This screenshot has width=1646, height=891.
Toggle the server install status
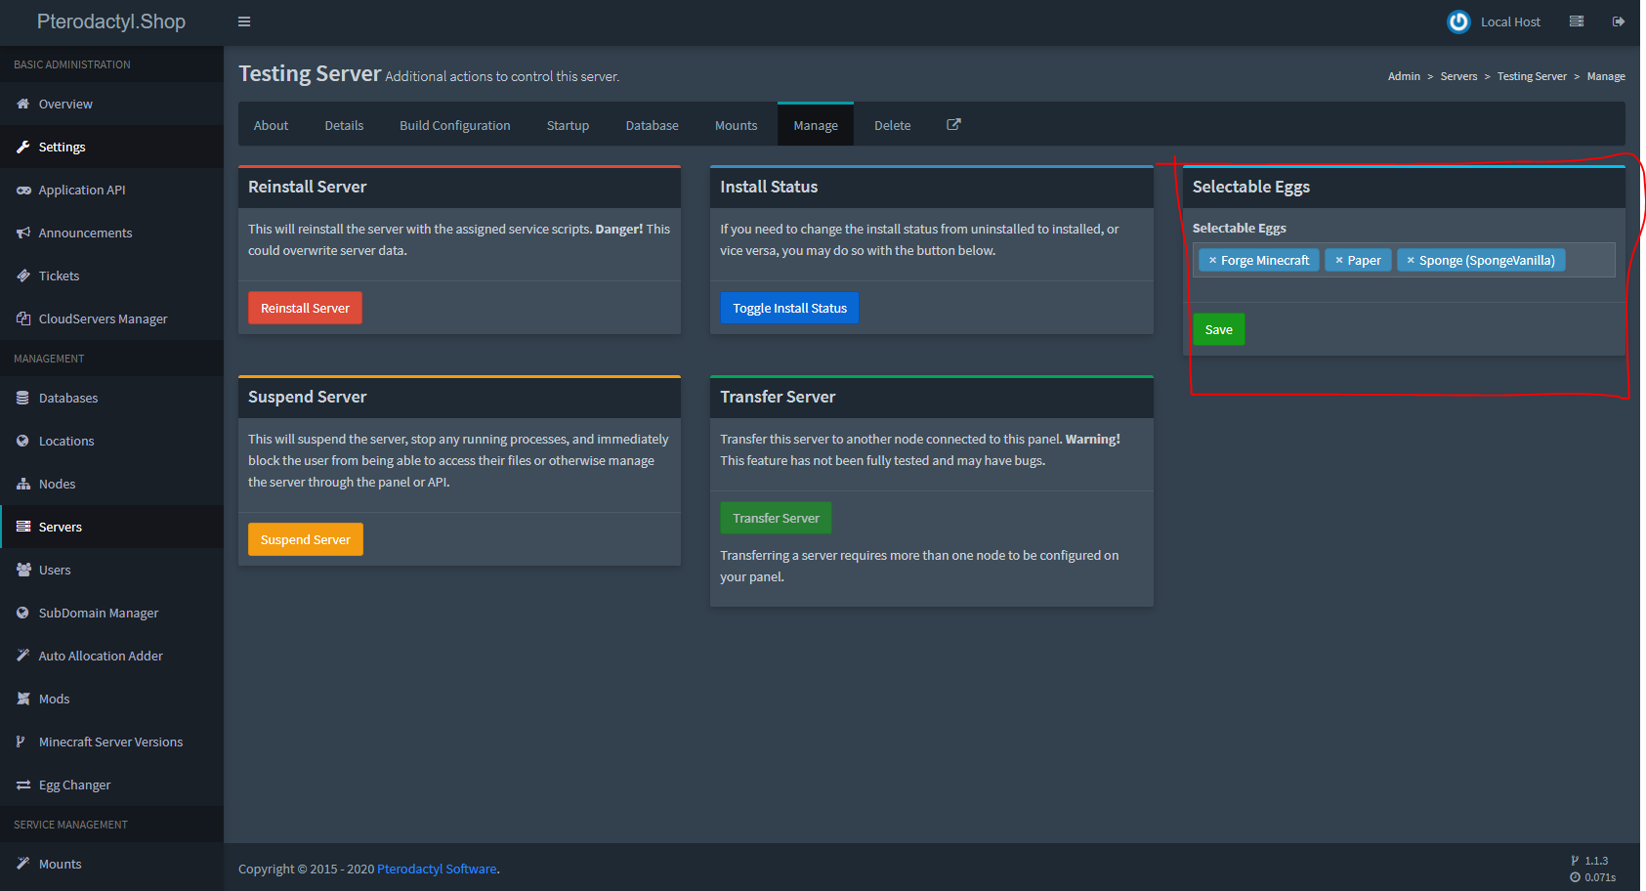pos(789,309)
